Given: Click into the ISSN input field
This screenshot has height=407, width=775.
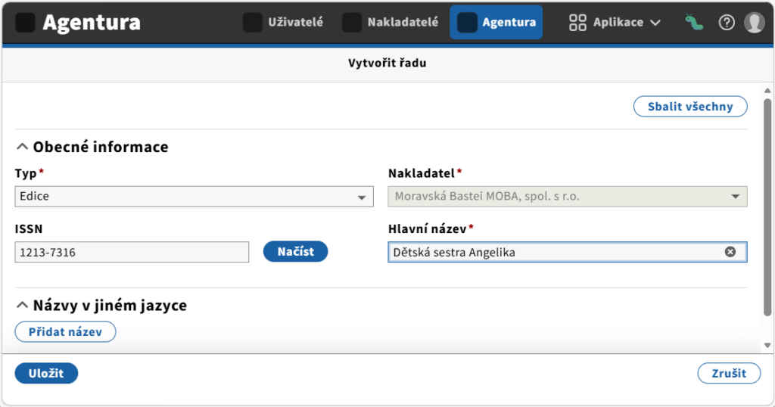Looking at the screenshot, I should tap(132, 253).
